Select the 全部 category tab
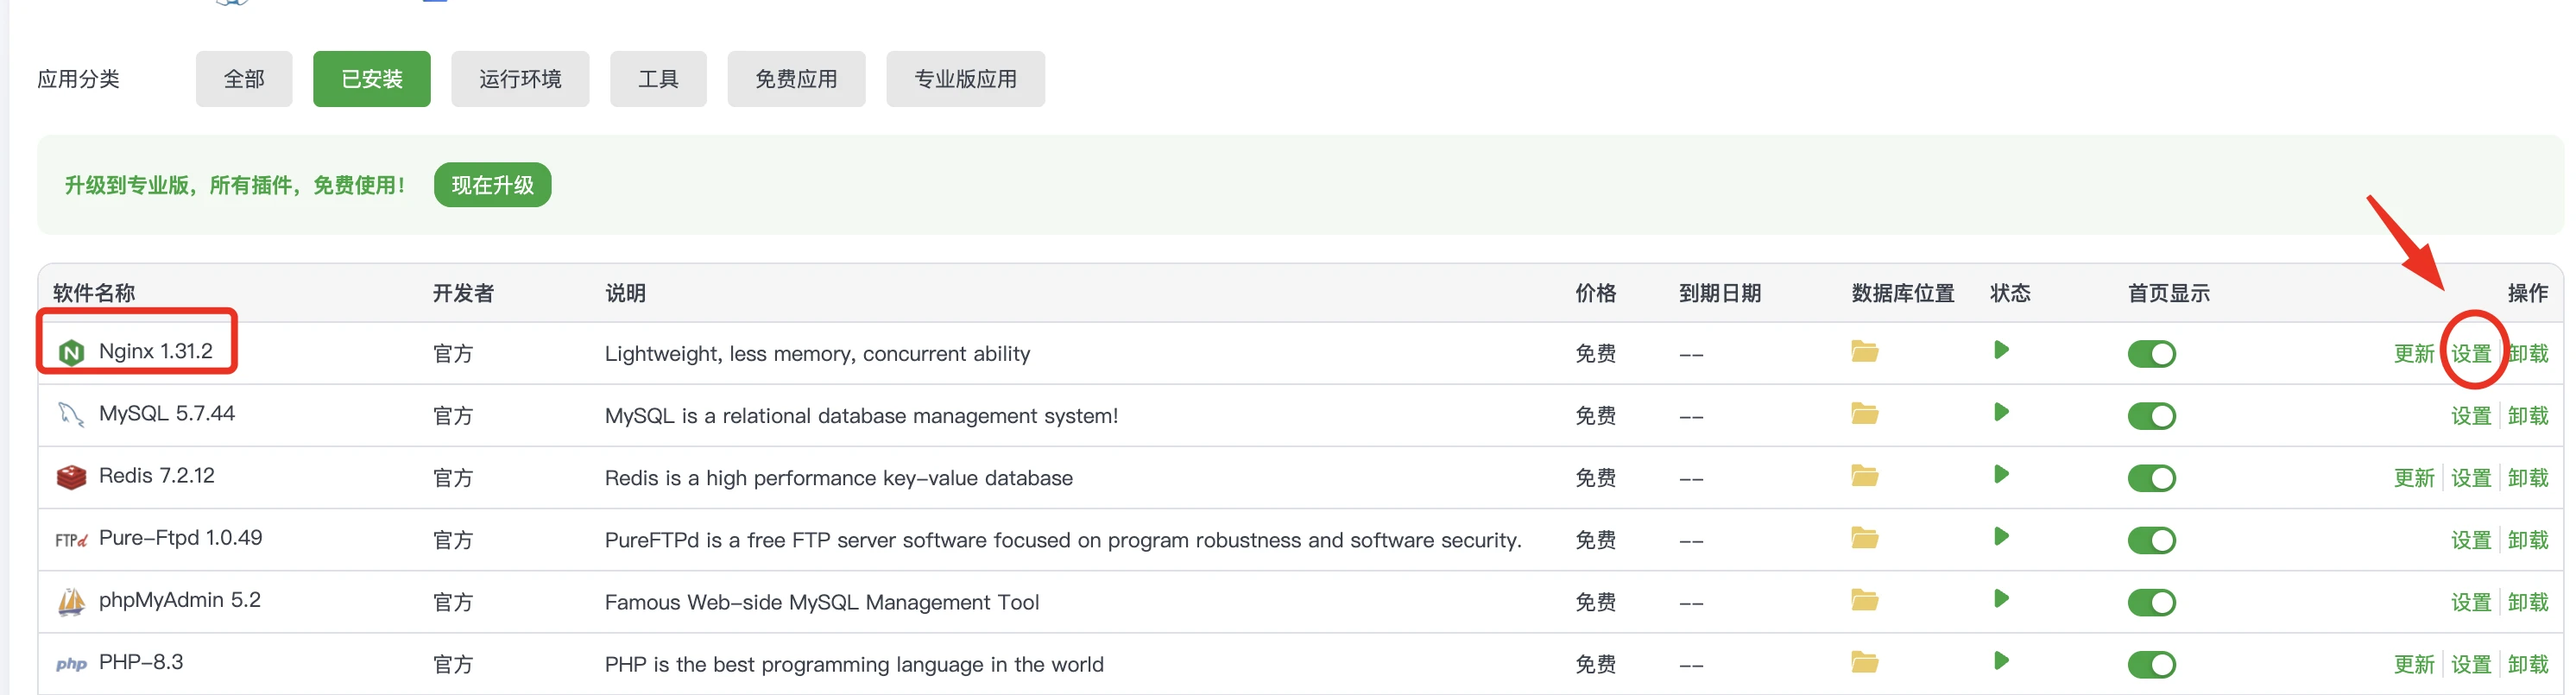This screenshot has width=2576, height=695. tap(244, 79)
